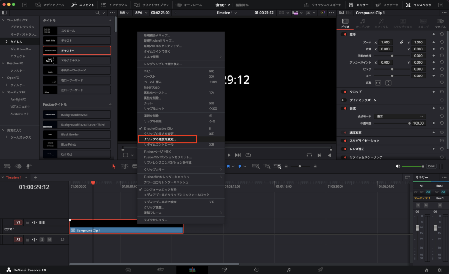
Task: Mute audio track A1 with M button
Action: click(x=49, y=239)
